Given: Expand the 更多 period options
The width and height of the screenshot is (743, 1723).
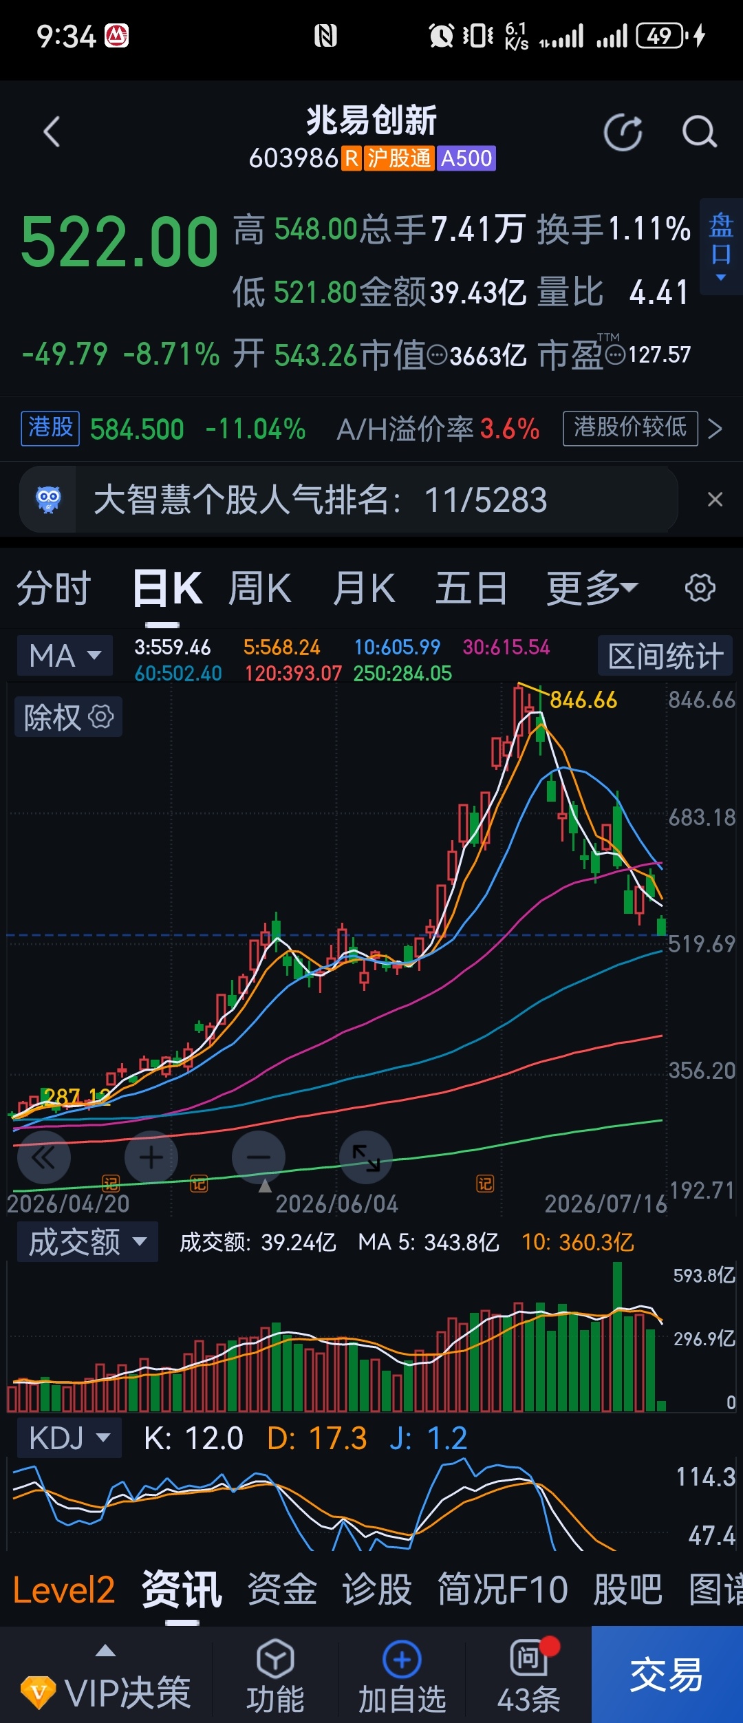Looking at the screenshot, I should point(592,588).
